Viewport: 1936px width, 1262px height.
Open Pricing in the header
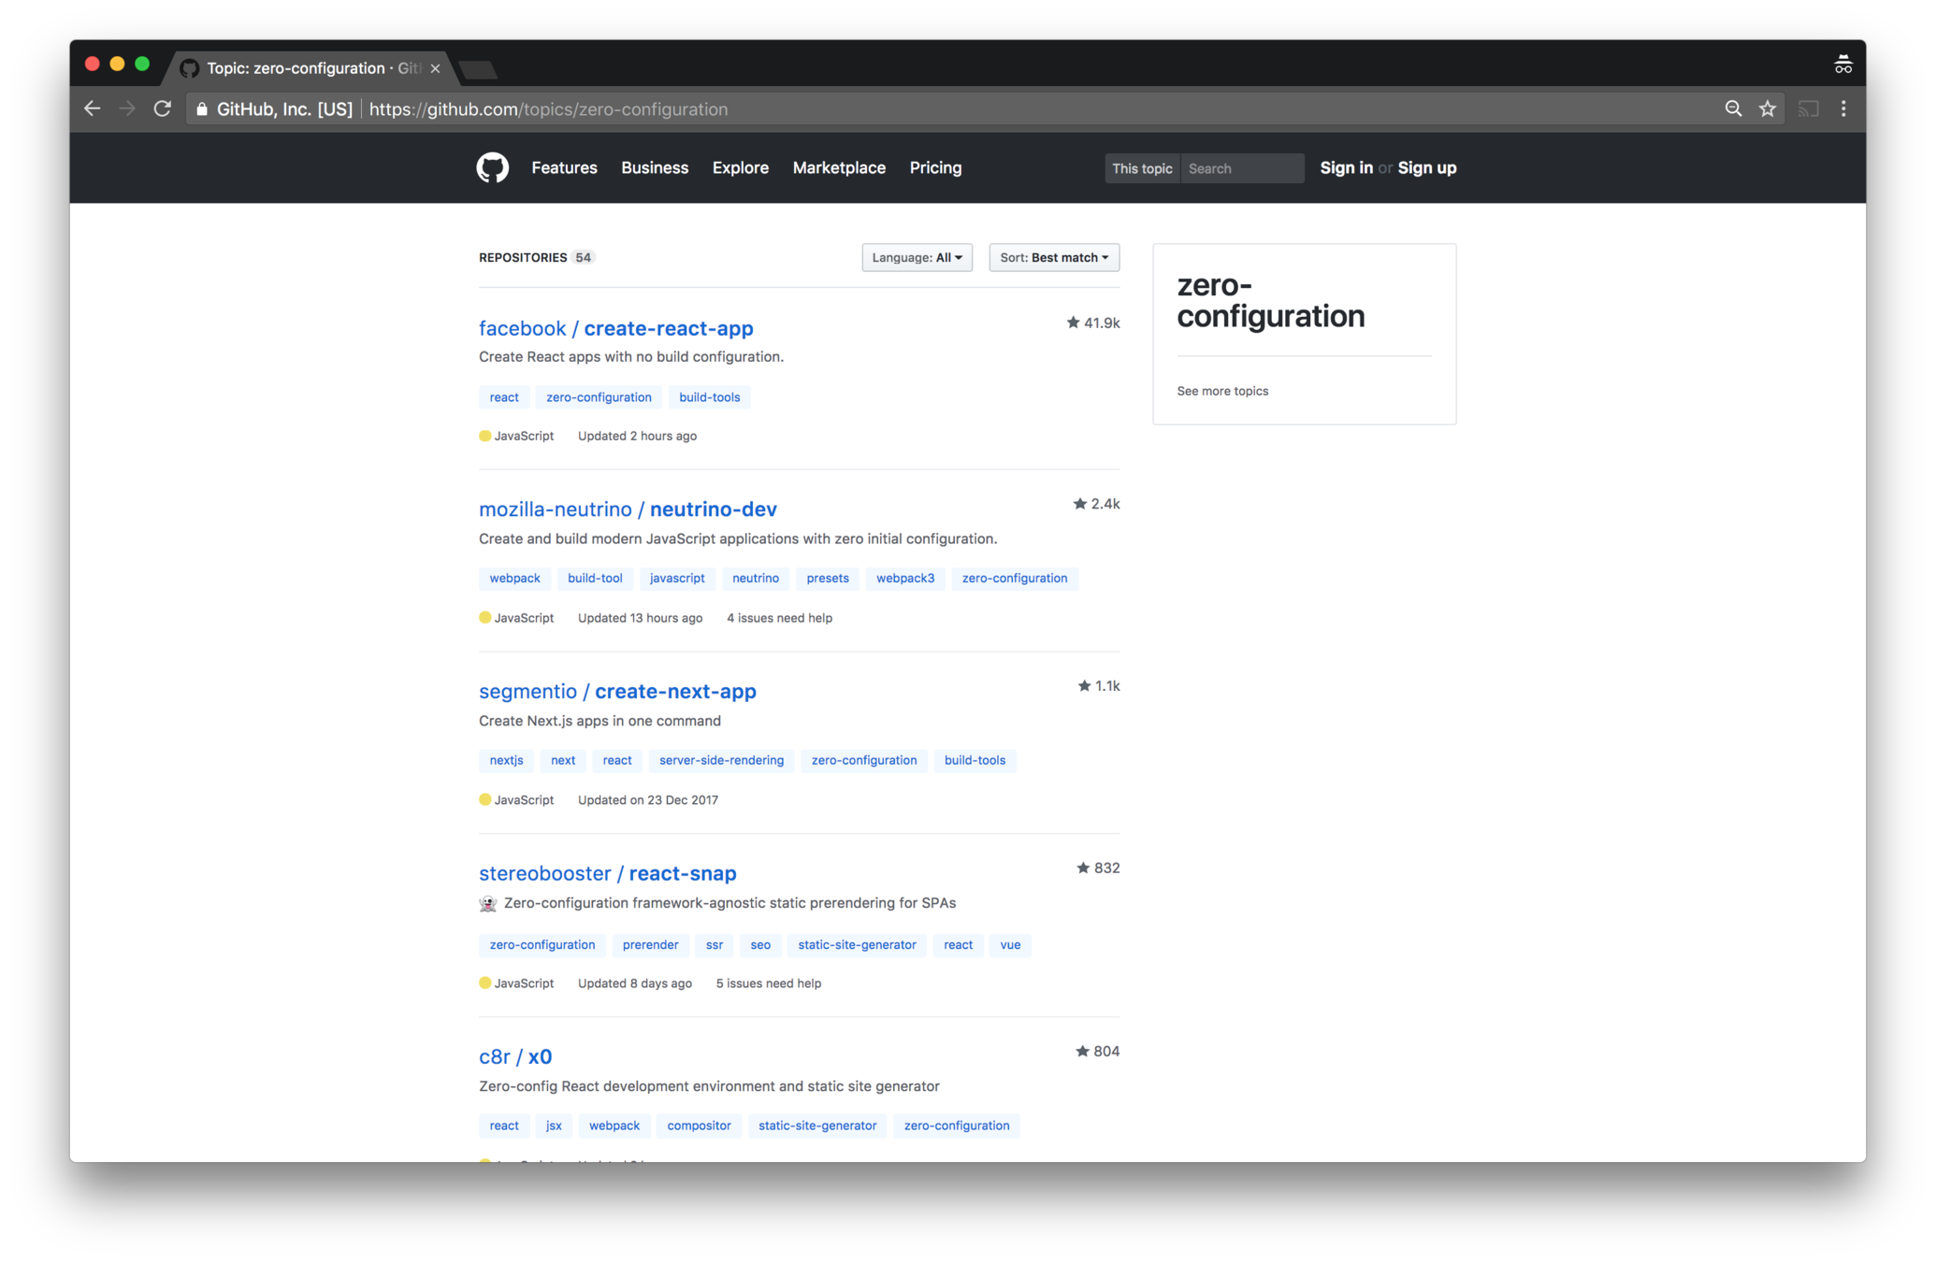click(x=934, y=168)
